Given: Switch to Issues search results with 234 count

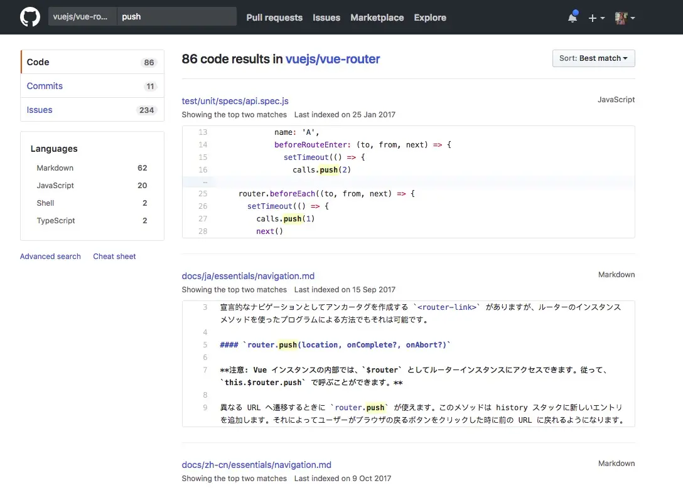Looking at the screenshot, I should pyautogui.click(x=92, y=110).
